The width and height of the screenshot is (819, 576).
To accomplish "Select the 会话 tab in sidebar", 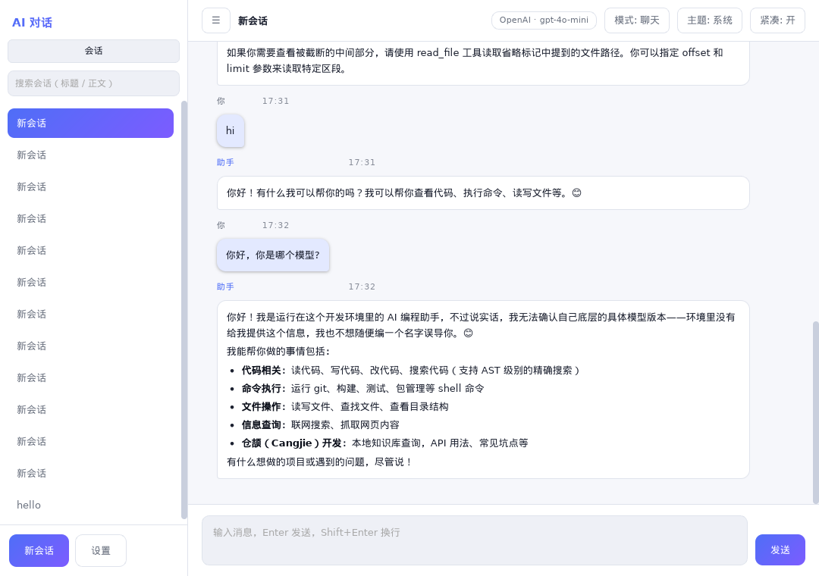I will click(93, 51).
